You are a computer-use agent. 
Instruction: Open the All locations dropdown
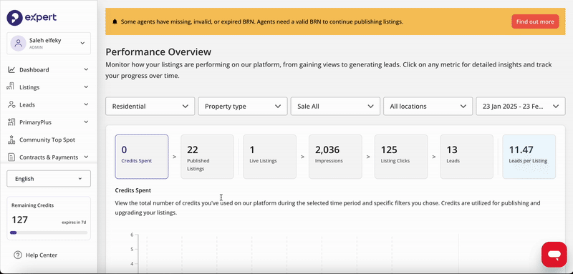tap(428, 106)
